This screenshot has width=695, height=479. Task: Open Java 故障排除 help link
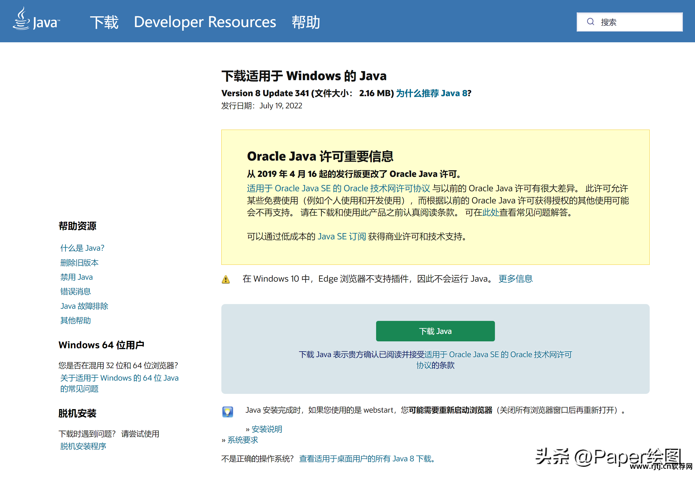click(x=84, y=306)
